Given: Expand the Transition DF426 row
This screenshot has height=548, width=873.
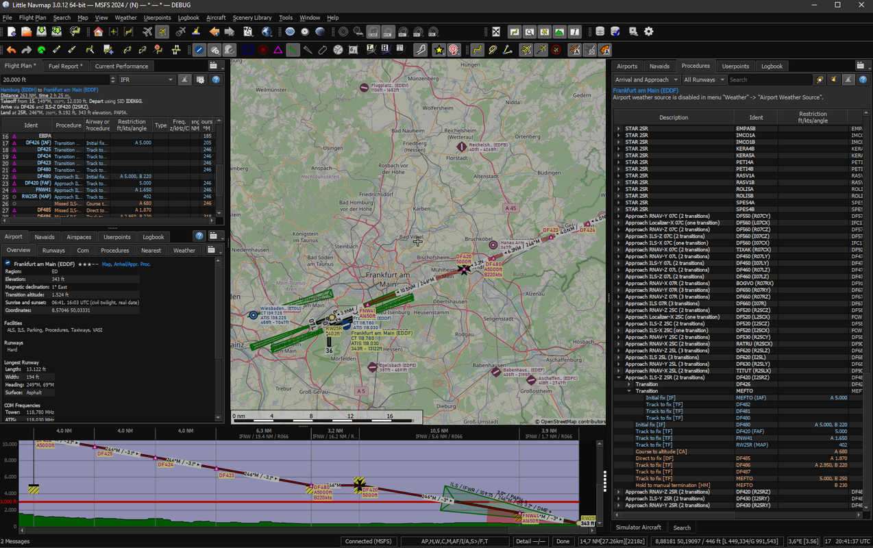Looking at the screenshot, I should click(629, 384).
